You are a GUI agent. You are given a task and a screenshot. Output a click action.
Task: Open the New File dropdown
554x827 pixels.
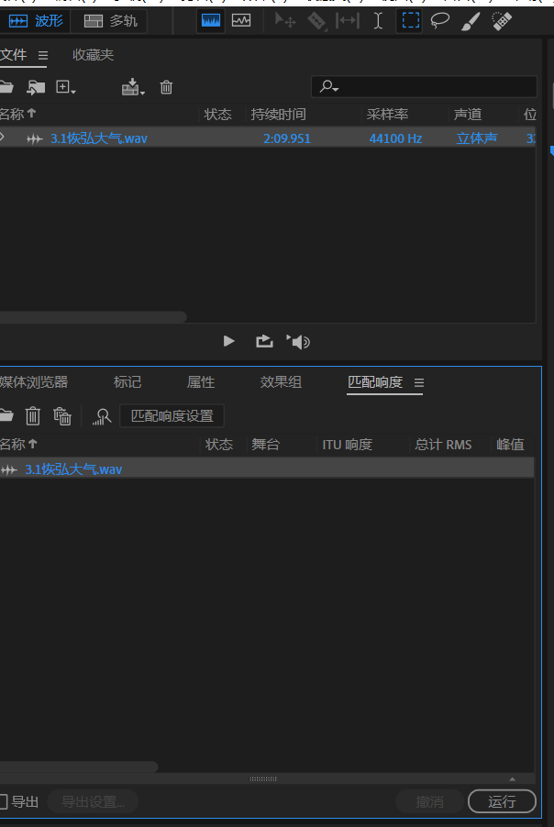[66, 87]
